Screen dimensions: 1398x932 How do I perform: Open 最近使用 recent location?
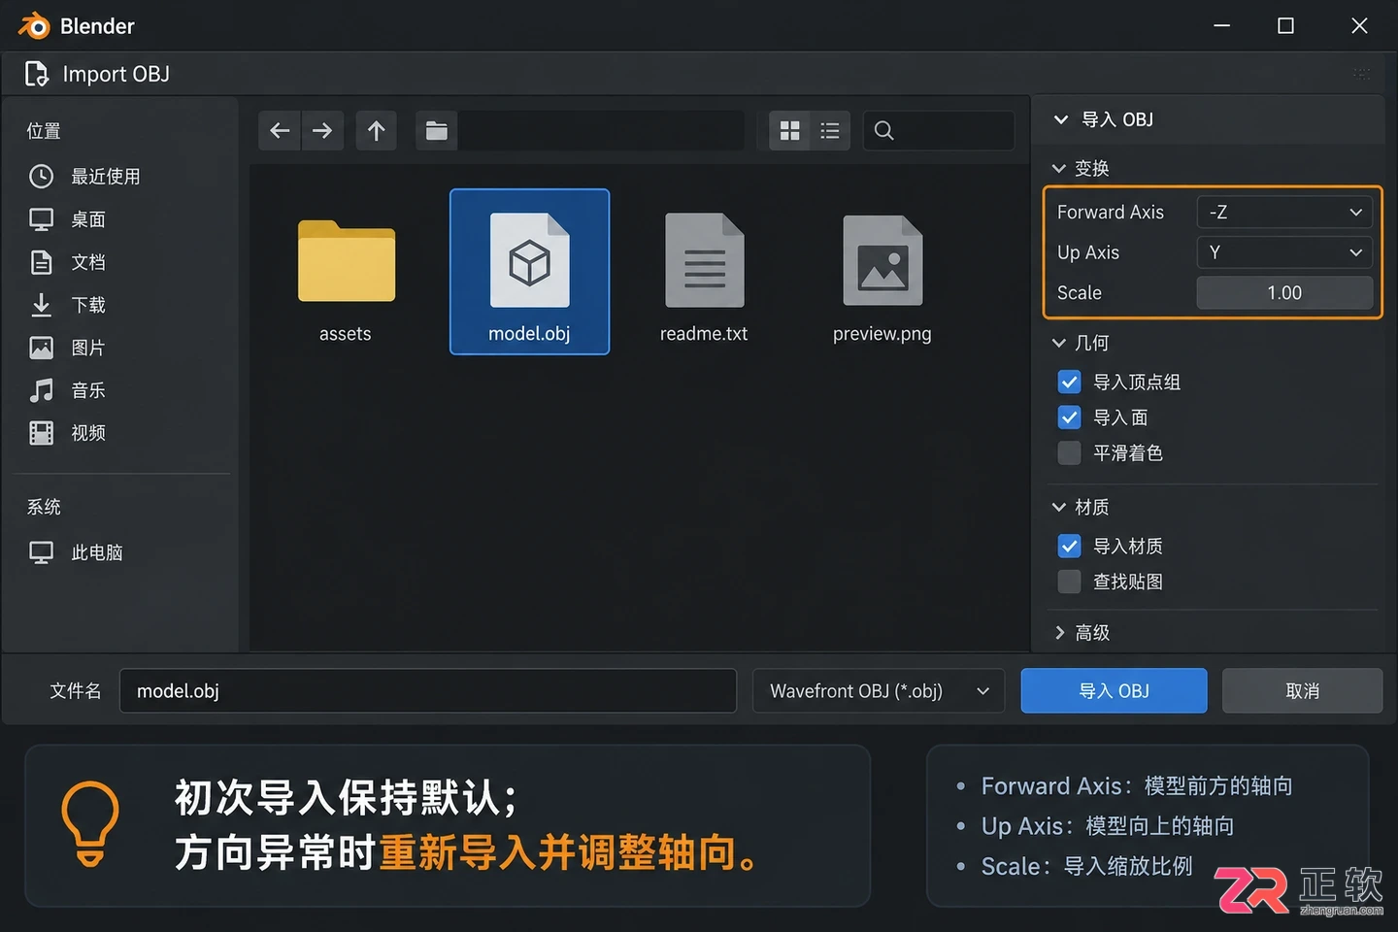point(85,176)
